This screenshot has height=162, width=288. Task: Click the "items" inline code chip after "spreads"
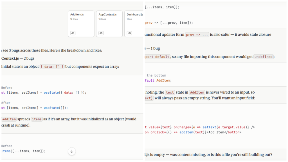(37, 119)
